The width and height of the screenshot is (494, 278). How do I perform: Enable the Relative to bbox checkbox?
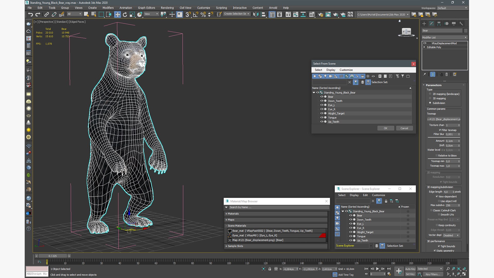tap(437, 155)
